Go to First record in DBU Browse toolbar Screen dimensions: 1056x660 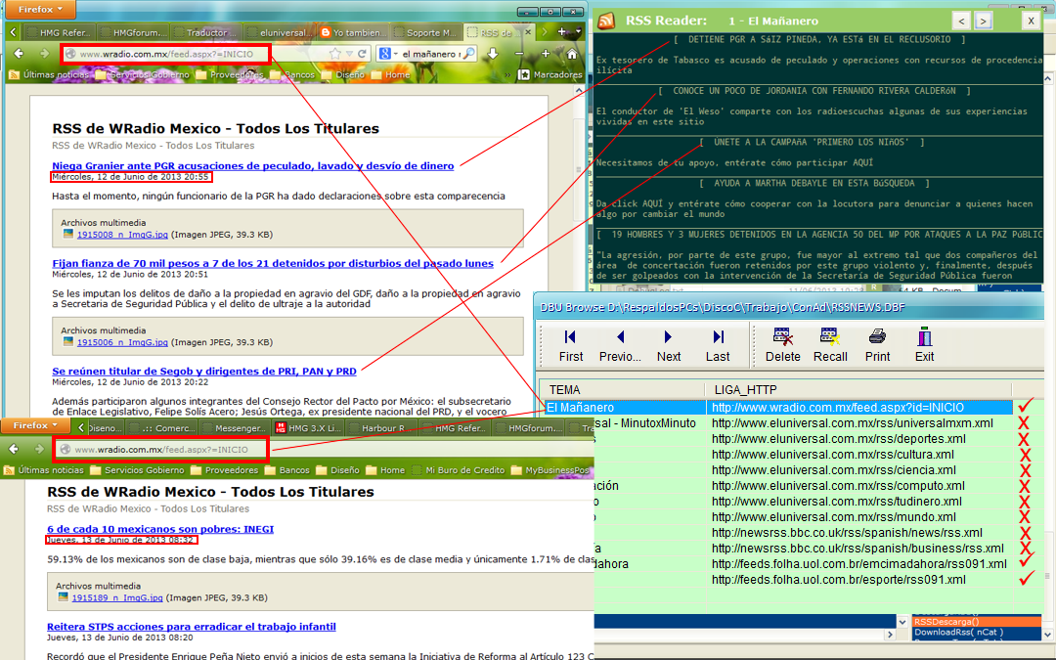click(x=570, y=345)
